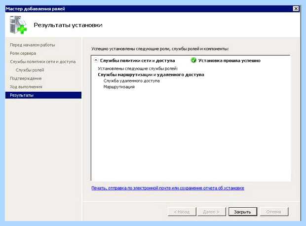Select the Роли сервера step
This screenshot has height=226, width=306.
[x=23, y=53]
